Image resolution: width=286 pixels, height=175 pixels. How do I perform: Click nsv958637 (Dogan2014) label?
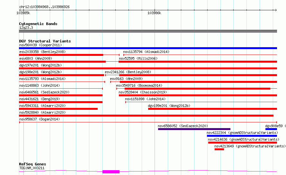click(40, 119)
